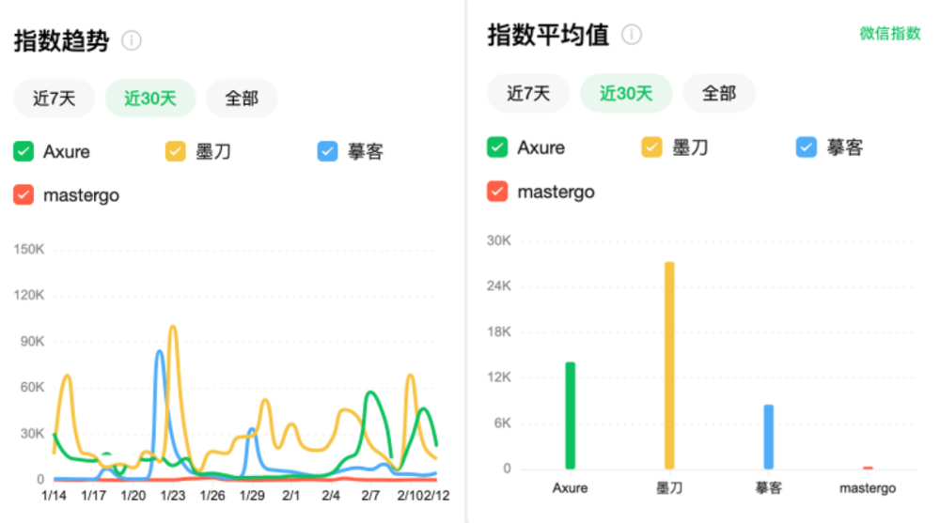This screenshot has height=523, width=940.
Task: Select 近7天 tab in trend panel
Action: (55, 99)
